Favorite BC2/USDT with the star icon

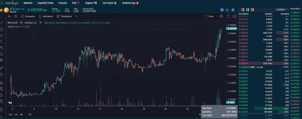[2, 10]
